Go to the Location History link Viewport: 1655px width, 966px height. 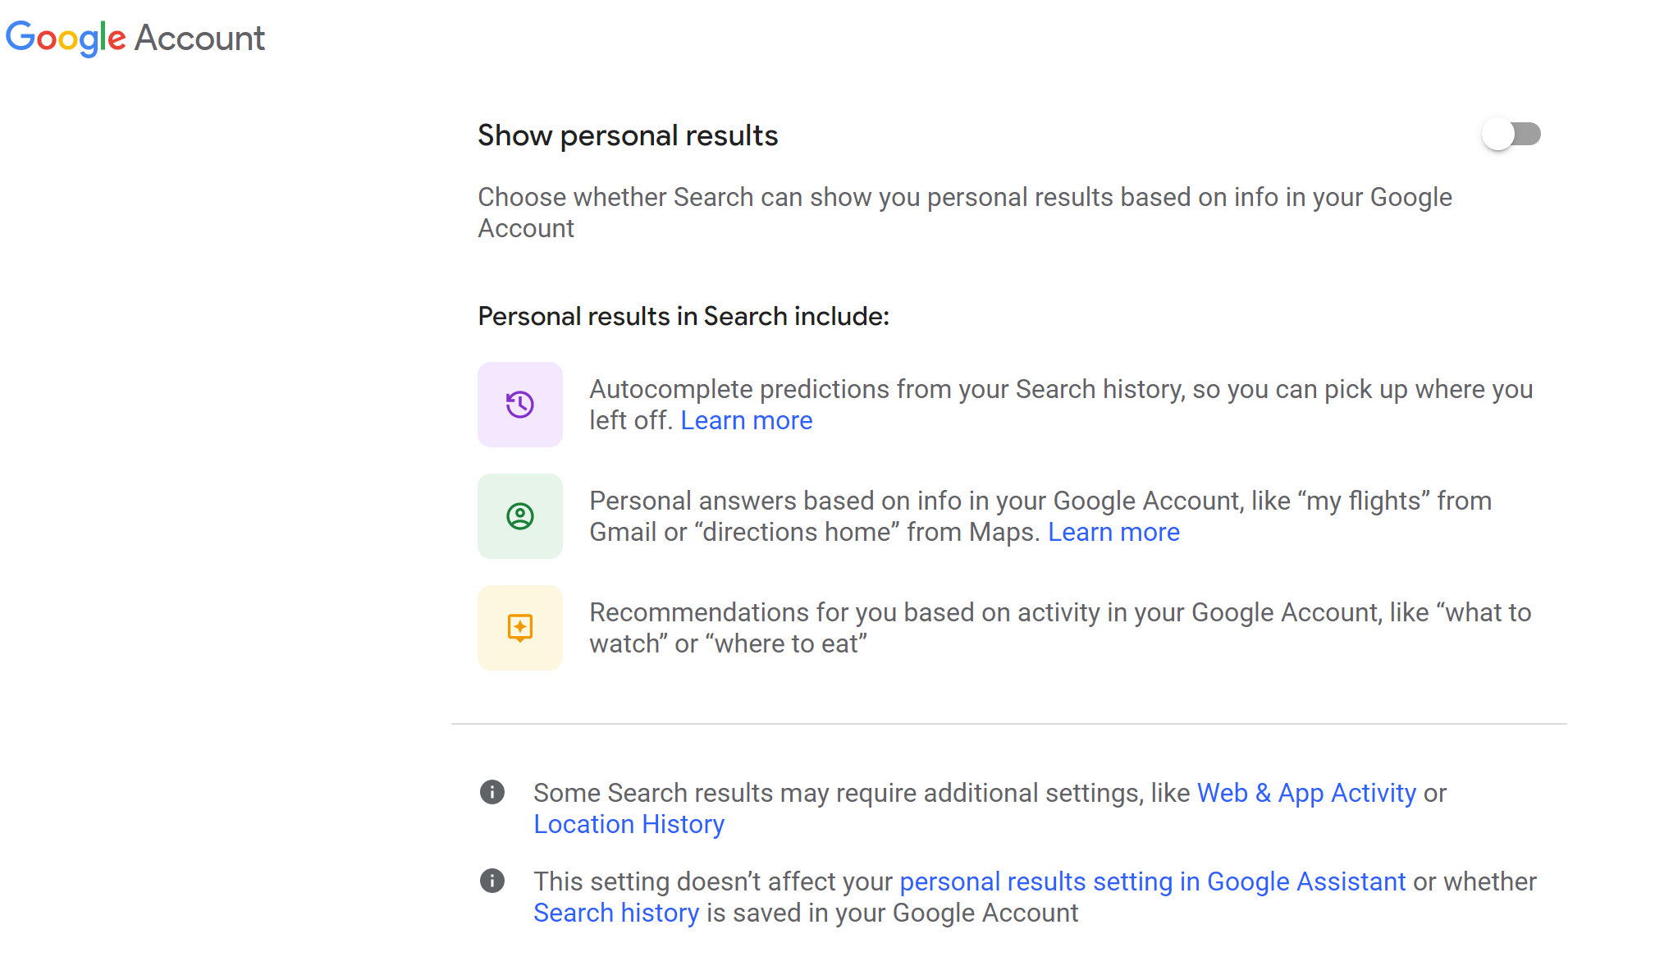point(629,824)
